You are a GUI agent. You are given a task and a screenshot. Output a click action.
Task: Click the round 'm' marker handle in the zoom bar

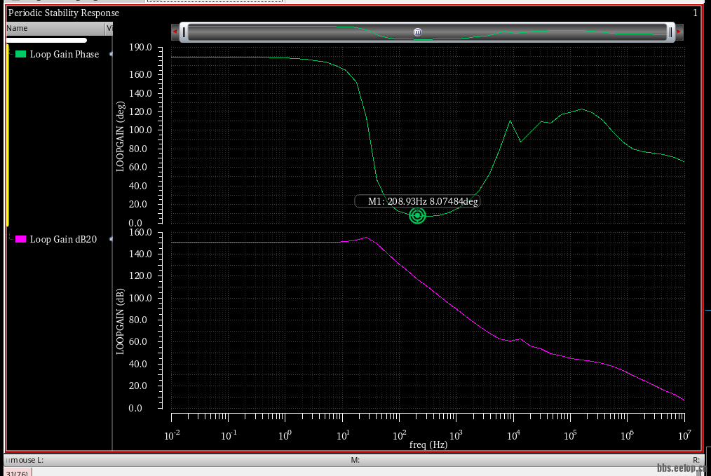coord(418,32)
